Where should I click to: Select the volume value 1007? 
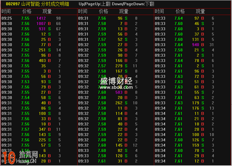point(41,24)
